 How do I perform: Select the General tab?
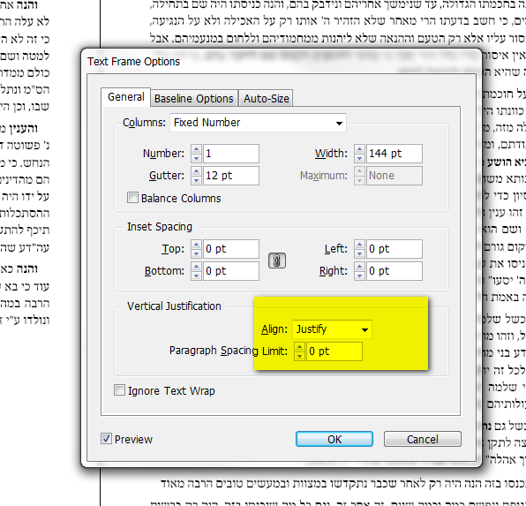coord(126,97)
